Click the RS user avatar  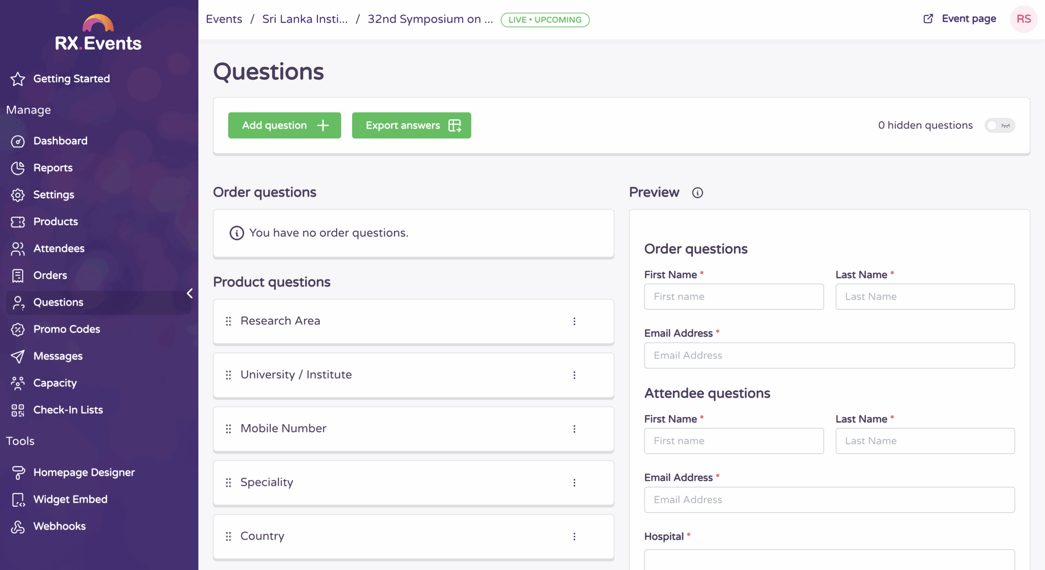(1023, 19)
